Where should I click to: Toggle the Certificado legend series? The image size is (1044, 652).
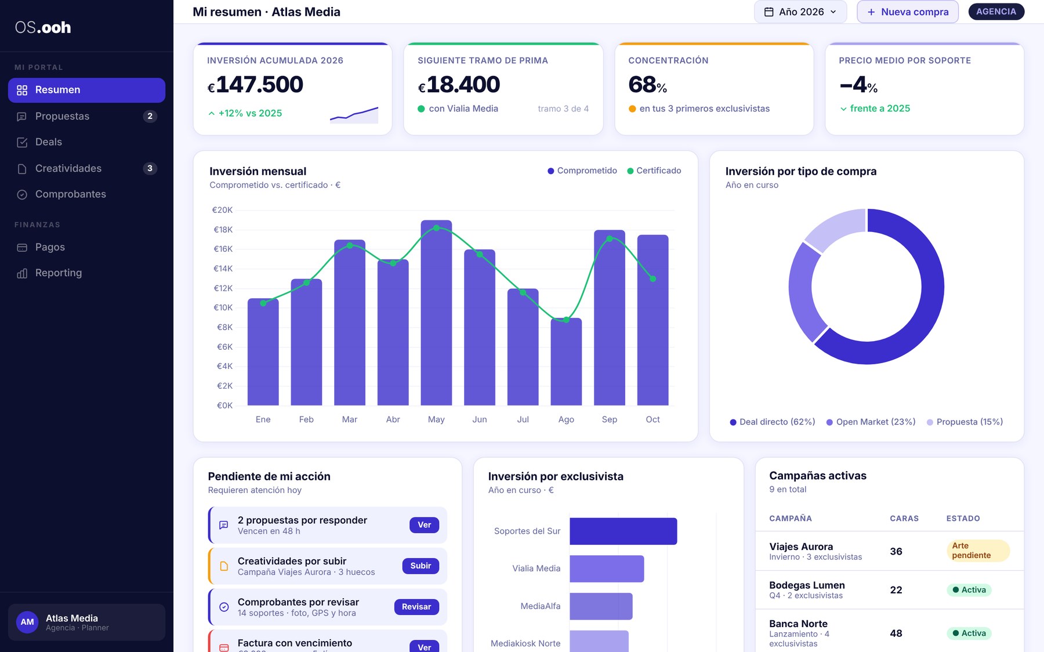pos(654,171)
